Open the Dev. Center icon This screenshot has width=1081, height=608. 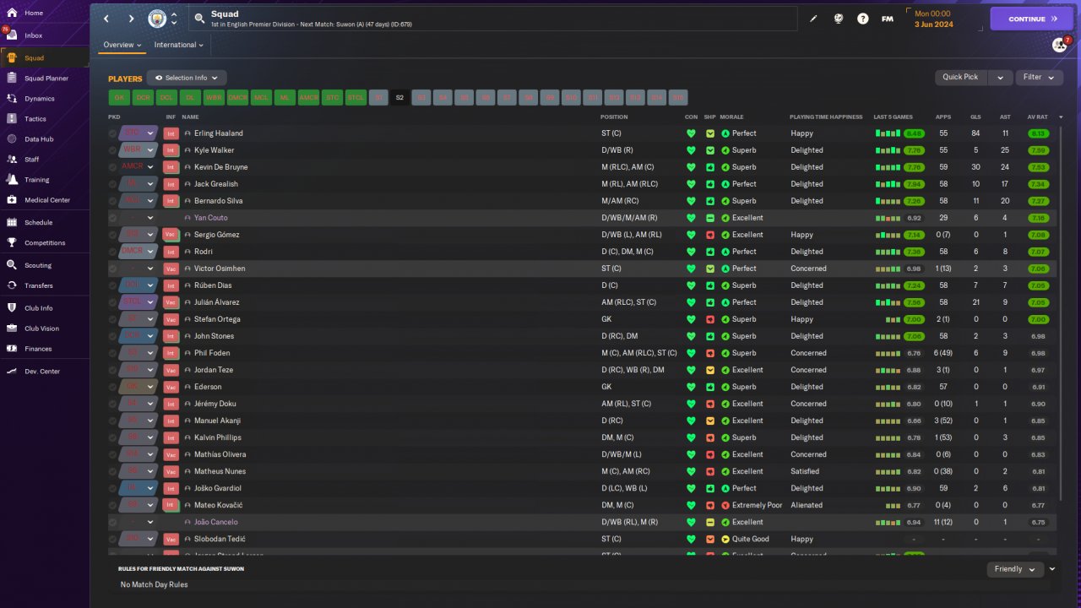tap(11, 372)
